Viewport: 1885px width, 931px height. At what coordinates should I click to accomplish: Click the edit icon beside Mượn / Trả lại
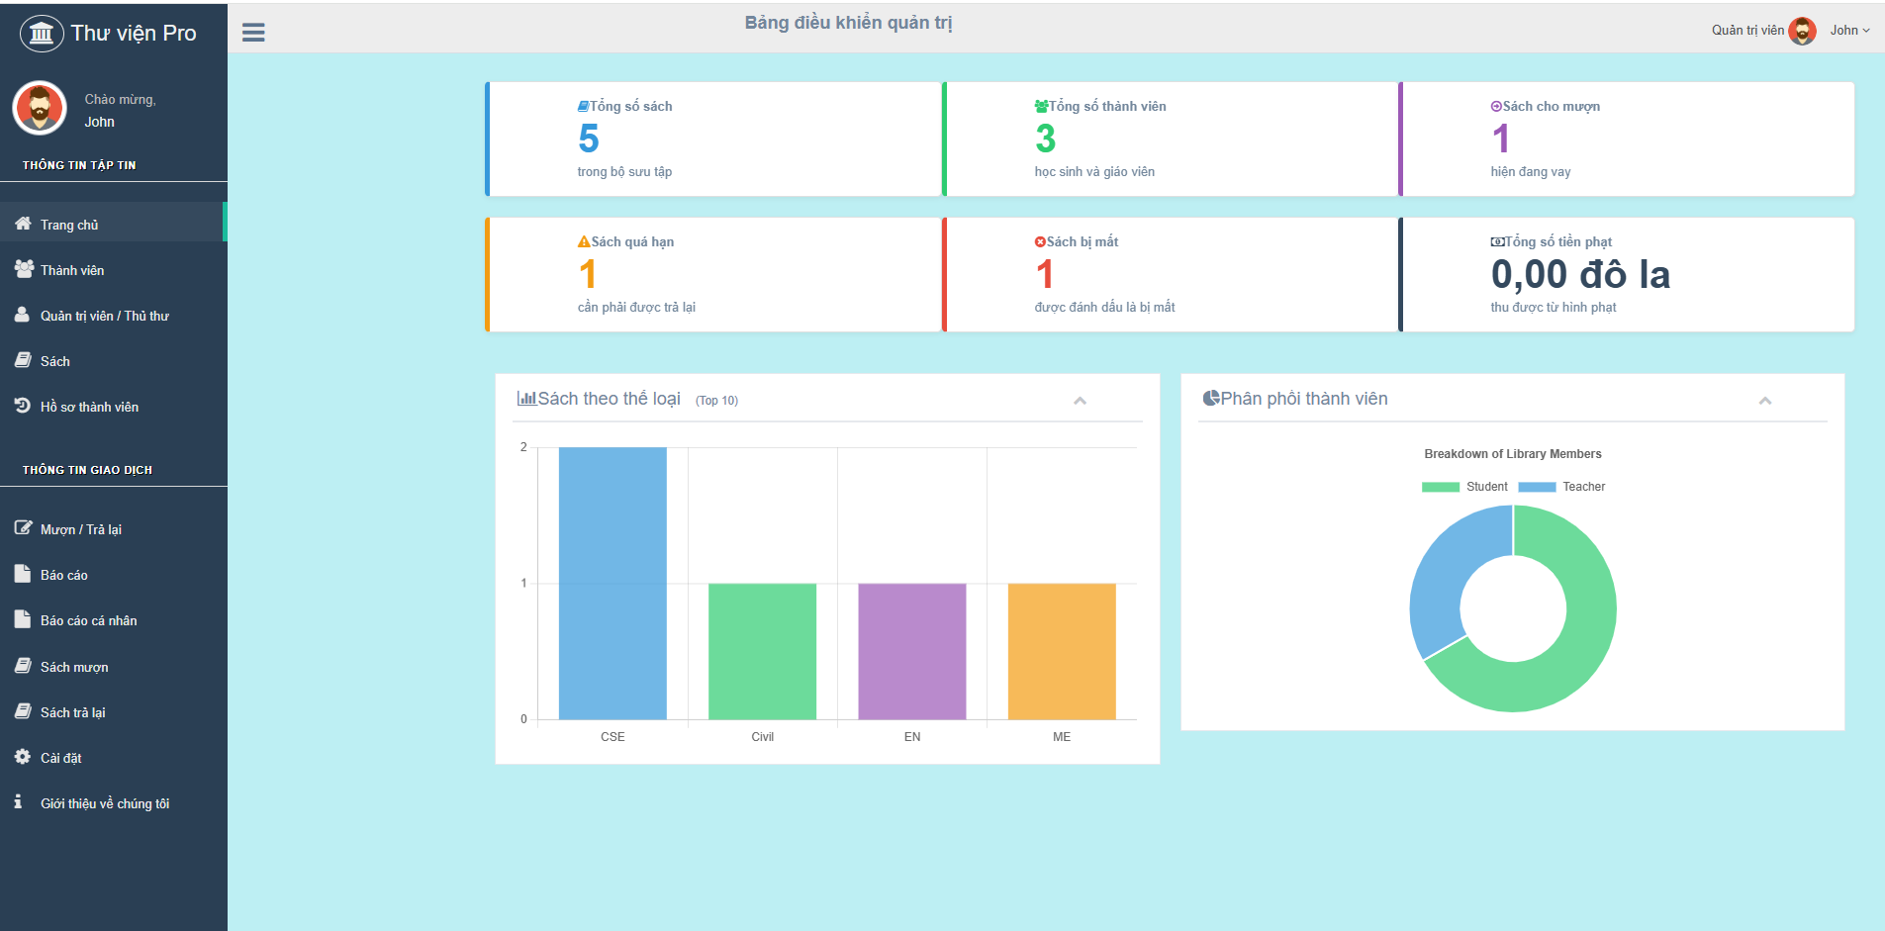click(x=23, y=528)
